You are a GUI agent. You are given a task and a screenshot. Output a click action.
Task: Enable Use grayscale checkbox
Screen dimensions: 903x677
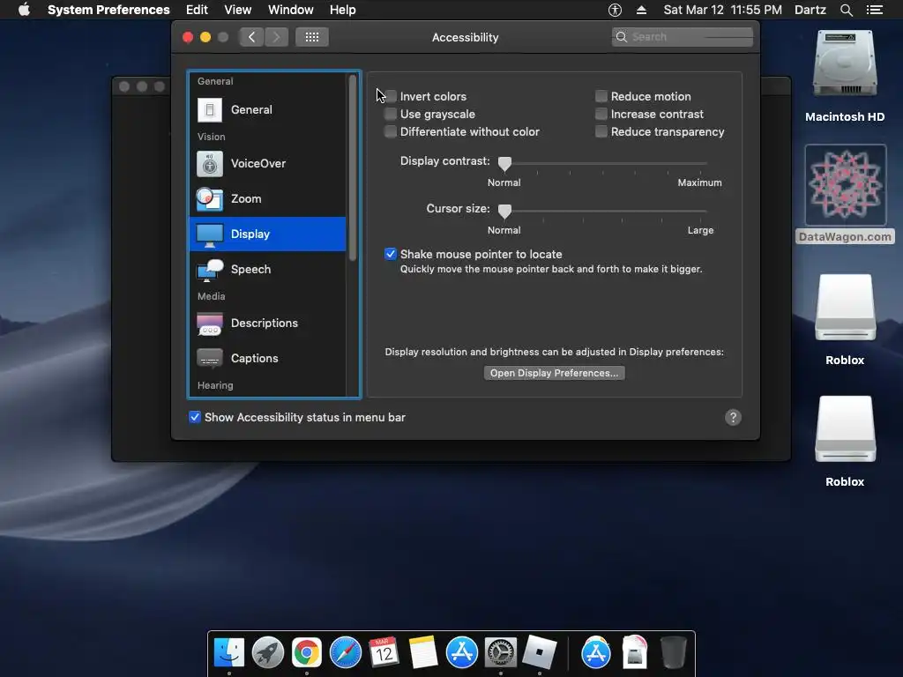pyautogui.click(x=391, y=114)
